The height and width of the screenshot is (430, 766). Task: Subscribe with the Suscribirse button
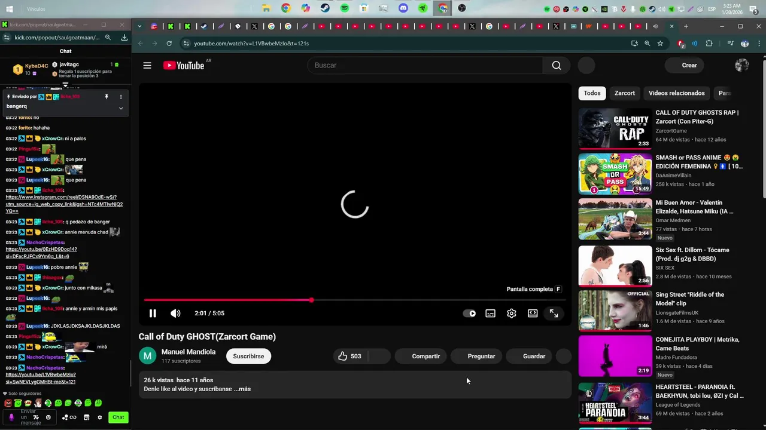pyautogui.click(x=248, y=356)
